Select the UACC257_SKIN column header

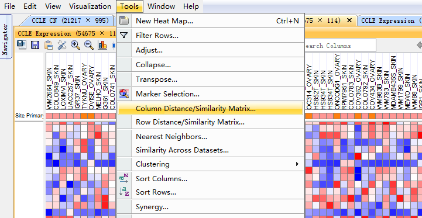70,87
